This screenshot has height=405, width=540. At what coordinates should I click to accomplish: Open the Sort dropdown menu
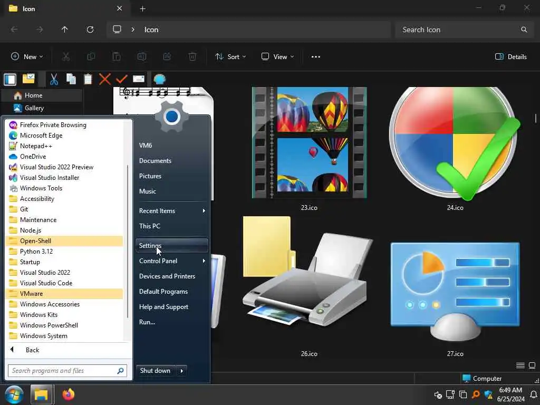tap(230, 57)
